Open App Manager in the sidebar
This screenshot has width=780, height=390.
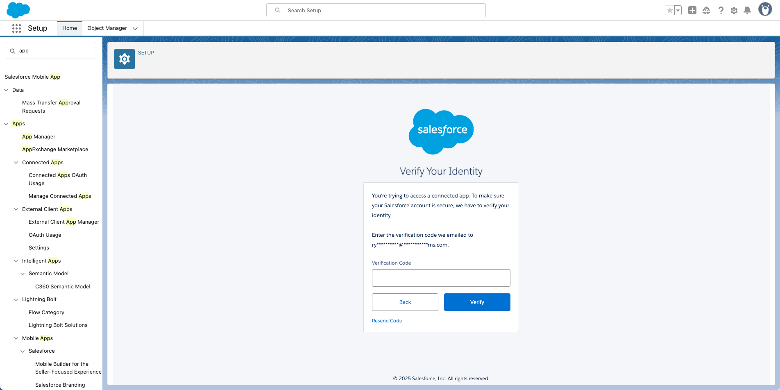coord(39,137)
